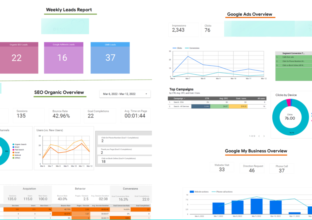Click the Bounce Rate header in bottom table

coord(66,205)
